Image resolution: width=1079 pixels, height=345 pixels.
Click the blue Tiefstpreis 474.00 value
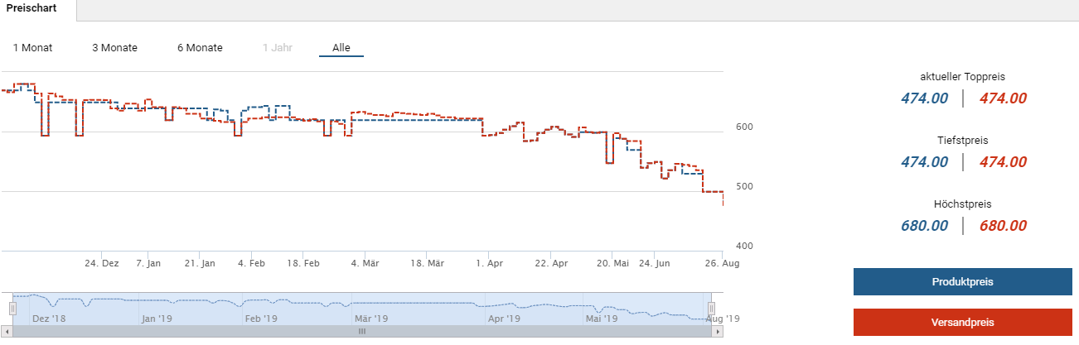pyautogui.click(x=924, y=162)
